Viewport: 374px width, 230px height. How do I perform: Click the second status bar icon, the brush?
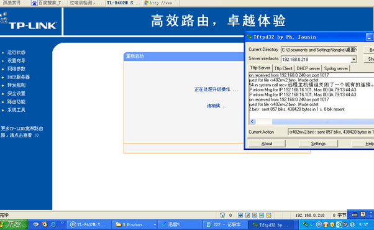point(248,215)
